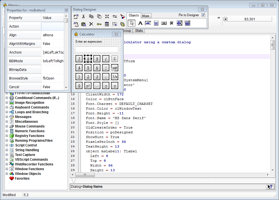Click the Cut scissors icon in Dialog Designer
This screenshot has height=200, width=279.
[83, 16]
